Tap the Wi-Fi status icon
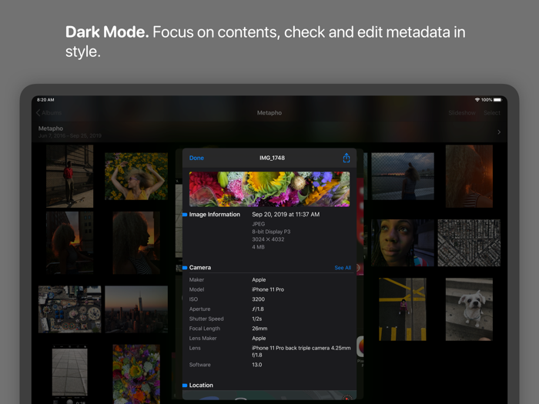 click(477, 99)
